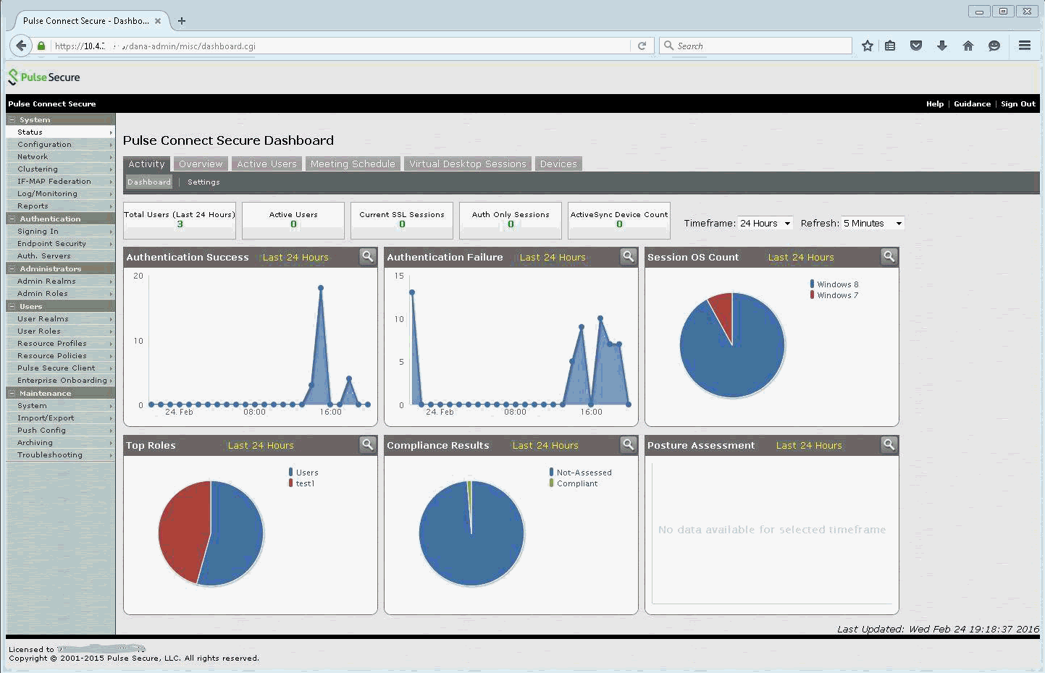Open the Timeframe dropdown
This screenshot has width=1045, height=673.
coord(765,224)
